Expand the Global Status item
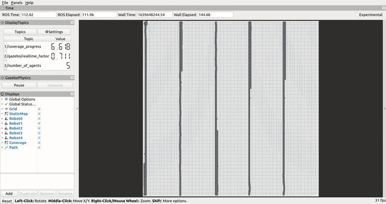Image resolution: width=386 pixels, height=204 pixels. click(2, 104)
